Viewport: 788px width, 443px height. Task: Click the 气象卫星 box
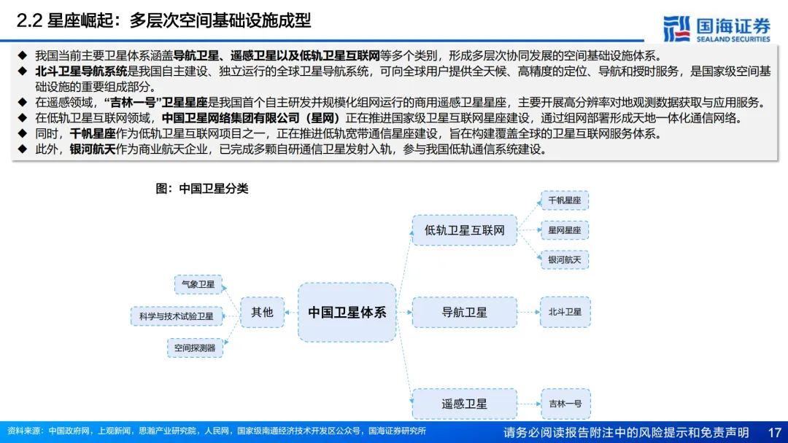[x=198, y=284]
